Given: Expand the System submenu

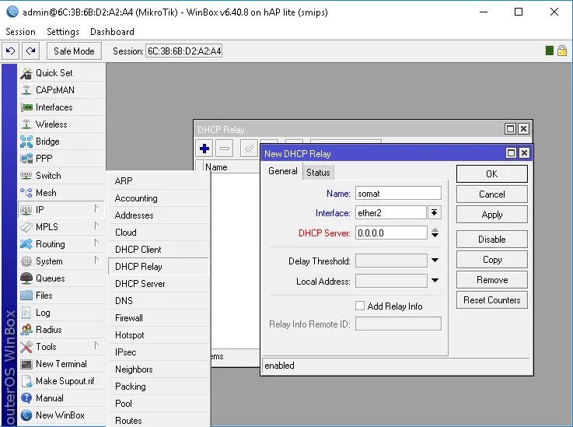Looking at the screenshot, I should [x=61, y=261].
